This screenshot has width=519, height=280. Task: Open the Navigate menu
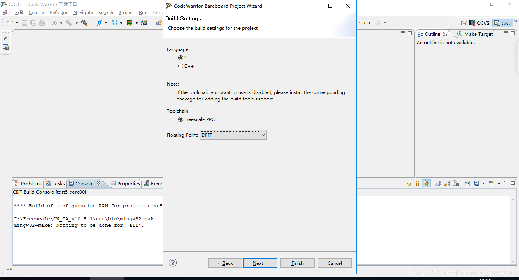[x=83, y=13]
